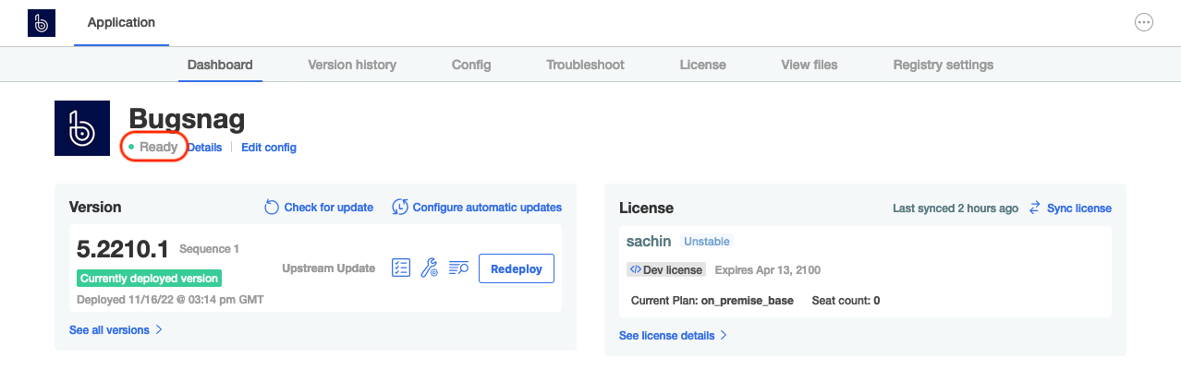The height and width of the screenshot is (369, 1181).
Task: Click the Version card heading
Action: (x=95, y=207)
